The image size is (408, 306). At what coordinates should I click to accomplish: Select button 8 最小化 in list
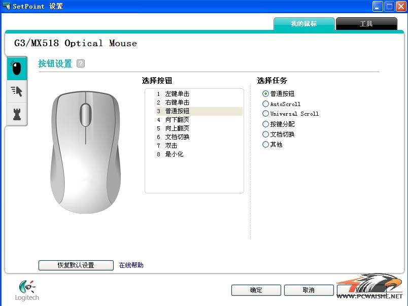[x=199, y=154]
